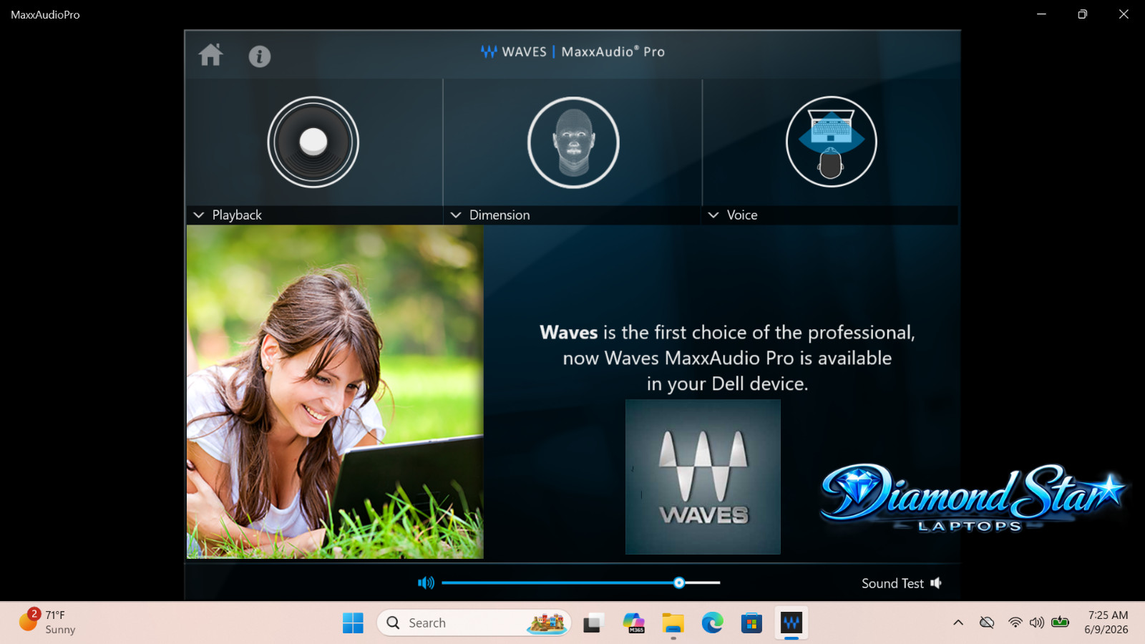The height and width of the screenshot is (644, 1145).
Task: Click the volume slider handle
Action: click(x=679, y=582)
